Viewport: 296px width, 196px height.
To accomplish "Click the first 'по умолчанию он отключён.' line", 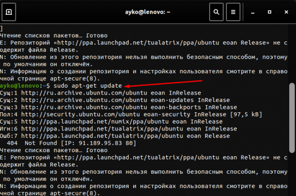I will click(48, 64).
